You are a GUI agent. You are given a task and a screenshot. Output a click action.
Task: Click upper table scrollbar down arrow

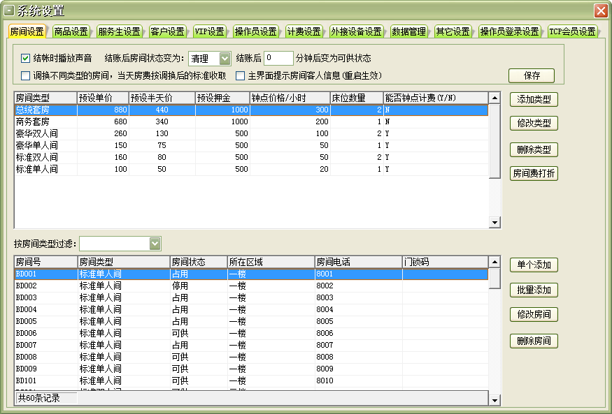(x=494, y=223)
